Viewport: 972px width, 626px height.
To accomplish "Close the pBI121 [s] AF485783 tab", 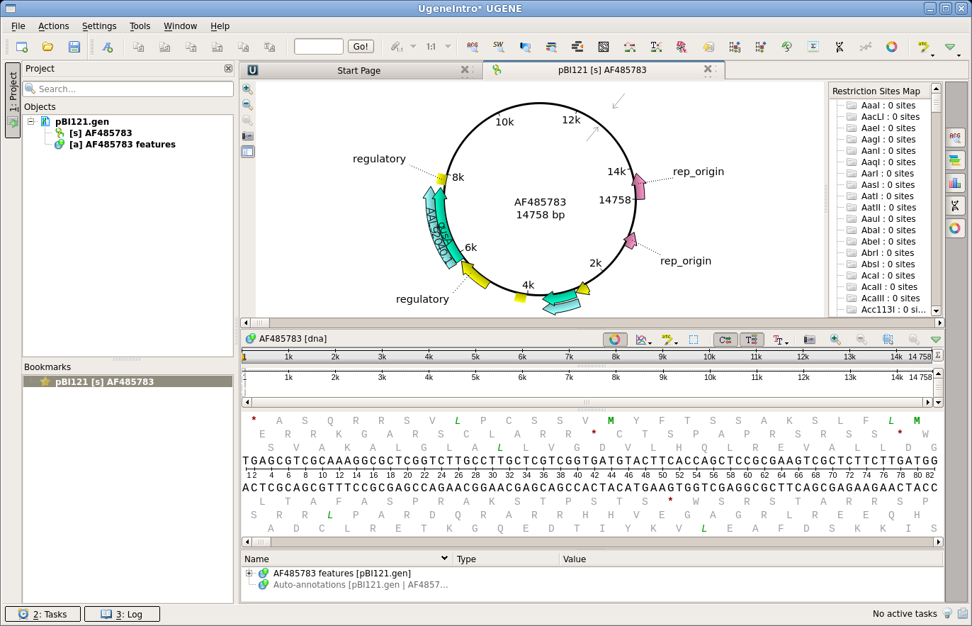I will tap(708, 69).
